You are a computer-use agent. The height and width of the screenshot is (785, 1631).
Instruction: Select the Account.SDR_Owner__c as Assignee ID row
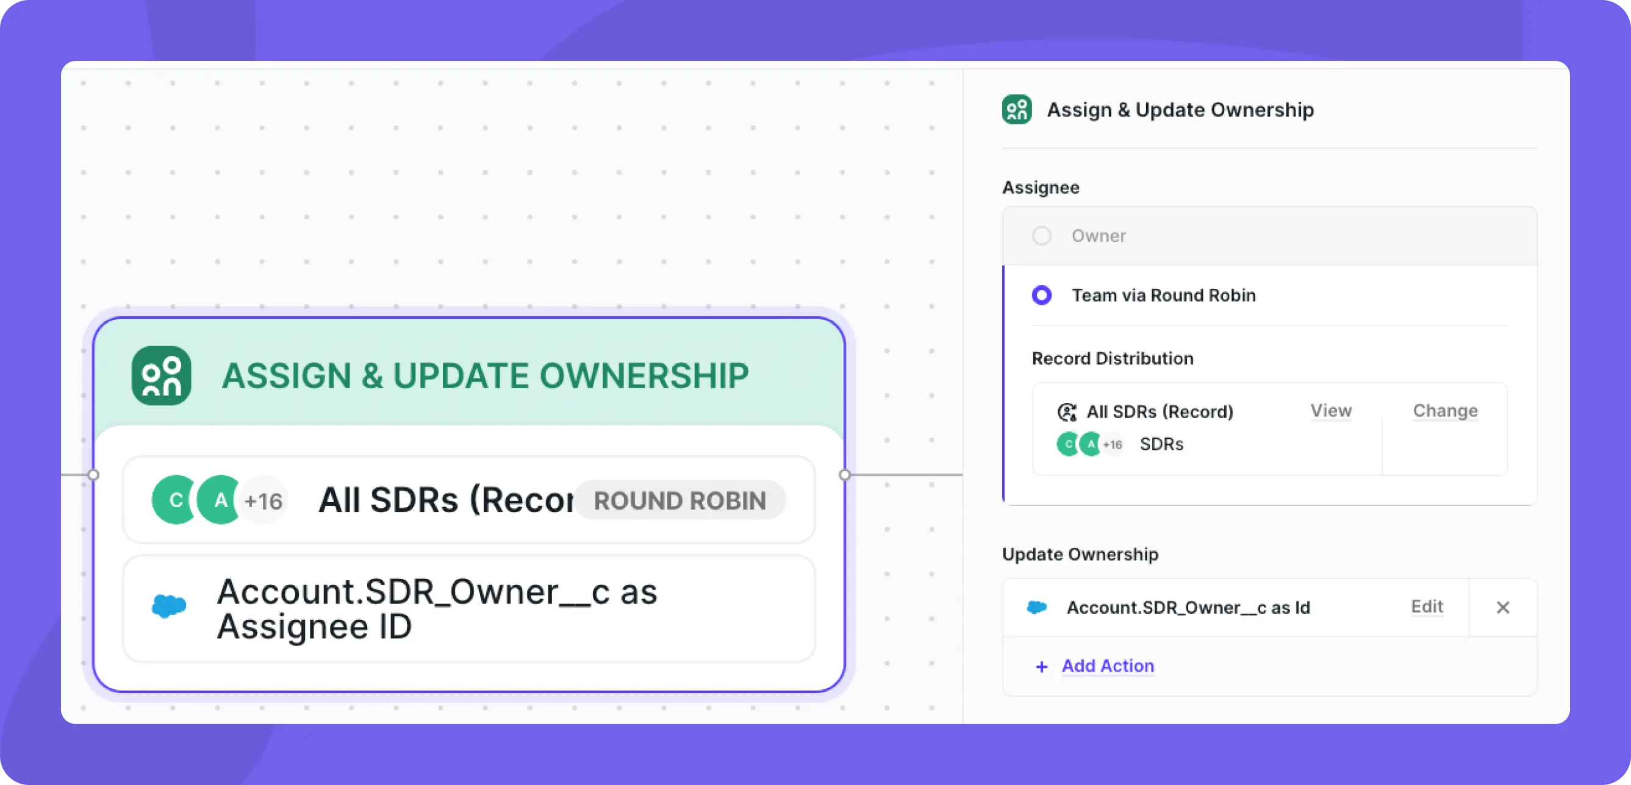tap(468, 608)
